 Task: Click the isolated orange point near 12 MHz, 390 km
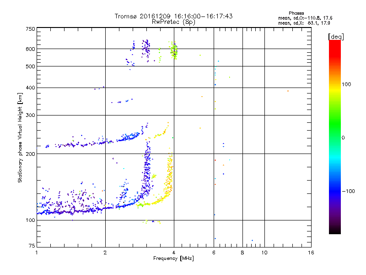pyautogui.click(x=288, y=91)
